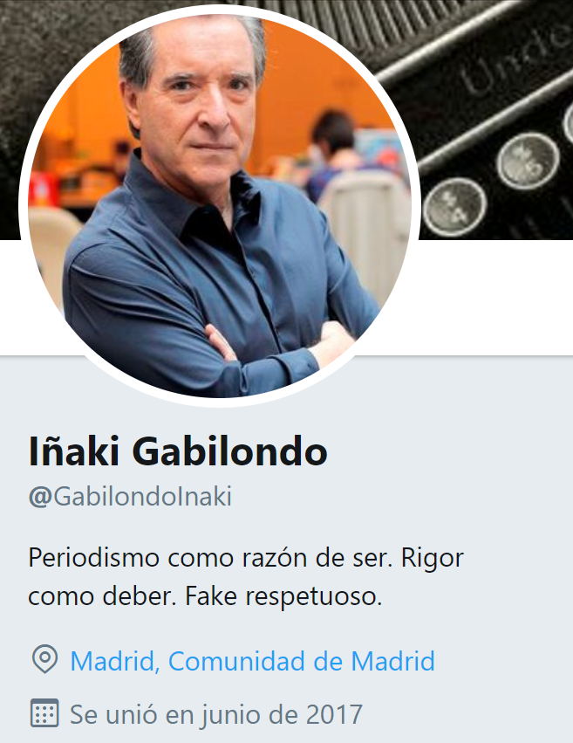This screenshot has width=573, height=743.
Task: Click the @GabilondoInaki handle
Action: 130,497
